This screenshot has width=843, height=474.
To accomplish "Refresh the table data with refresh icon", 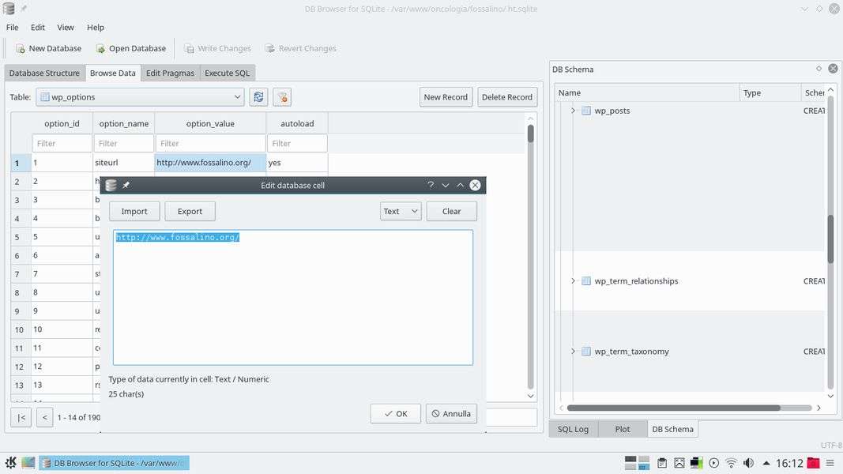I will pyautogui.click(x=258, y=97).
